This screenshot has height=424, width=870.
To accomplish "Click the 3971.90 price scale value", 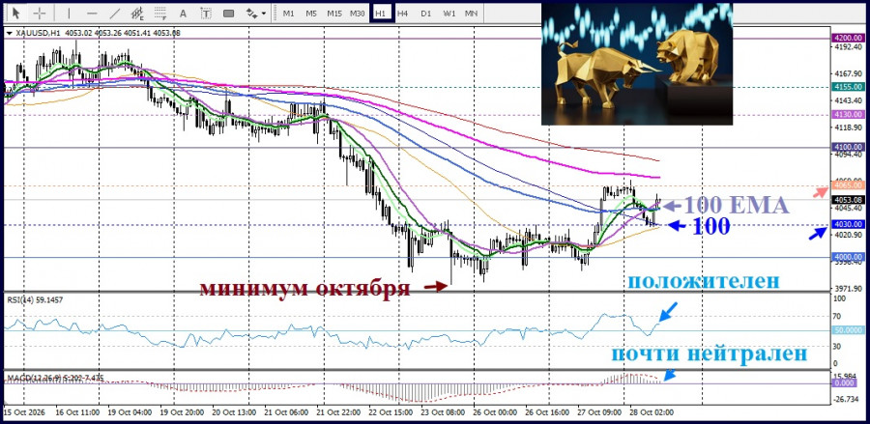I will [x=849, y=289].
